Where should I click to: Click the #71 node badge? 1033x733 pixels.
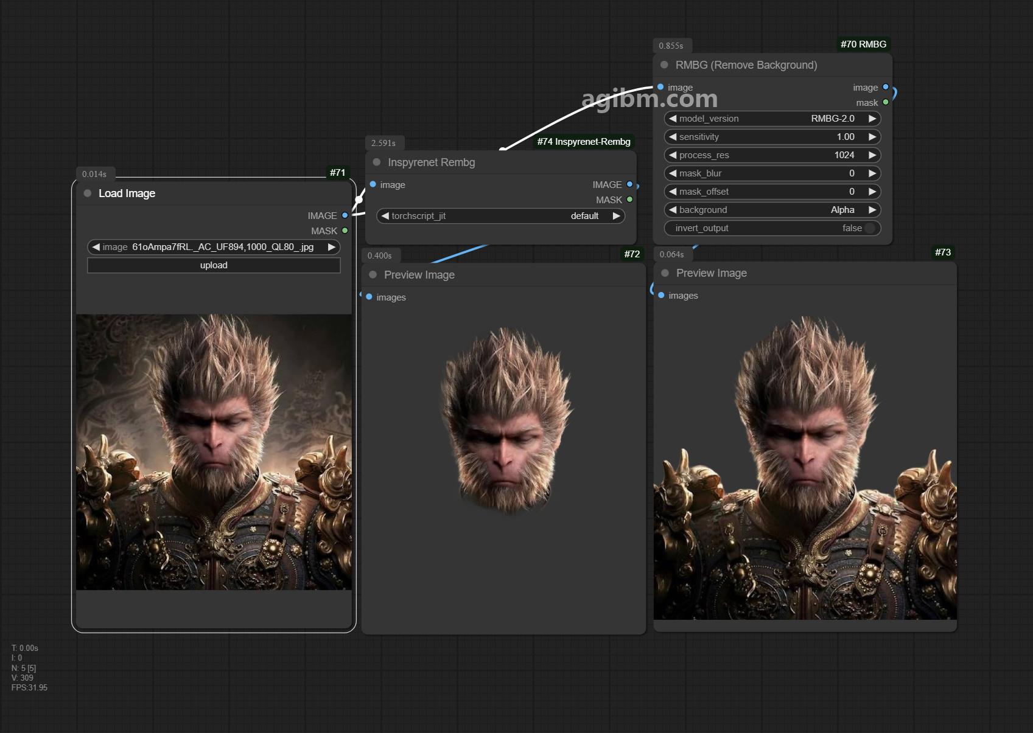pos(338,173)
